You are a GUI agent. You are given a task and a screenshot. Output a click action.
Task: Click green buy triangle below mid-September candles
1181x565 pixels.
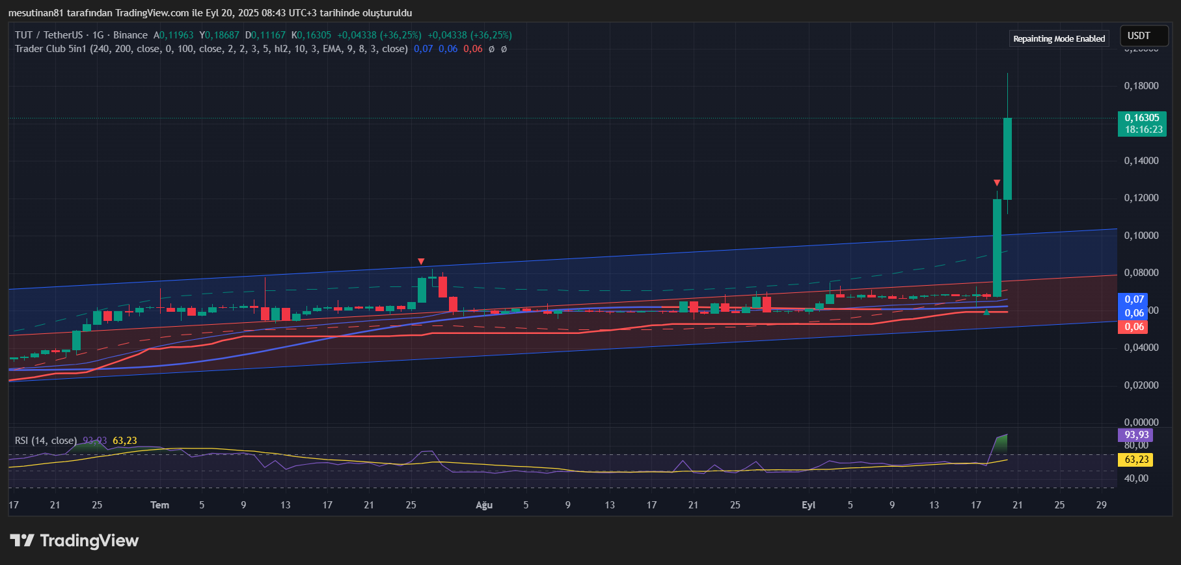click(x=986, y=312)
